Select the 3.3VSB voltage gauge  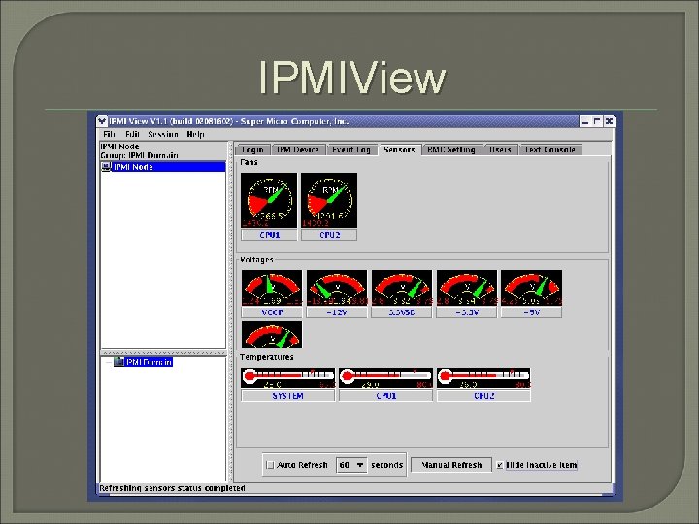(x=402, y=287)
